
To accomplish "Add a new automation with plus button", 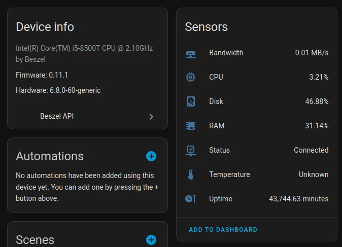I will pos(151,156).
